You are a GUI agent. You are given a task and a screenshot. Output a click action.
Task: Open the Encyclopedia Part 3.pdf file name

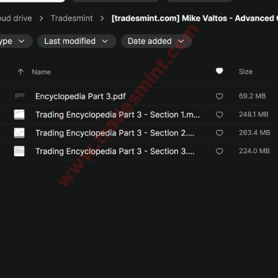click(81, 97)
